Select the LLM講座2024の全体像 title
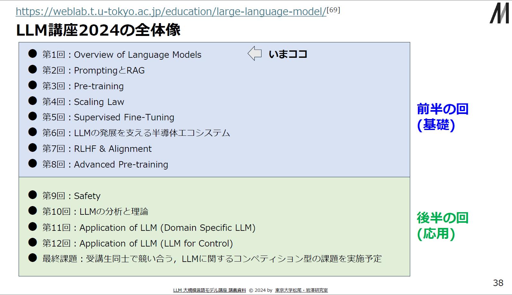Screen dimensions: 512x295 98,30
